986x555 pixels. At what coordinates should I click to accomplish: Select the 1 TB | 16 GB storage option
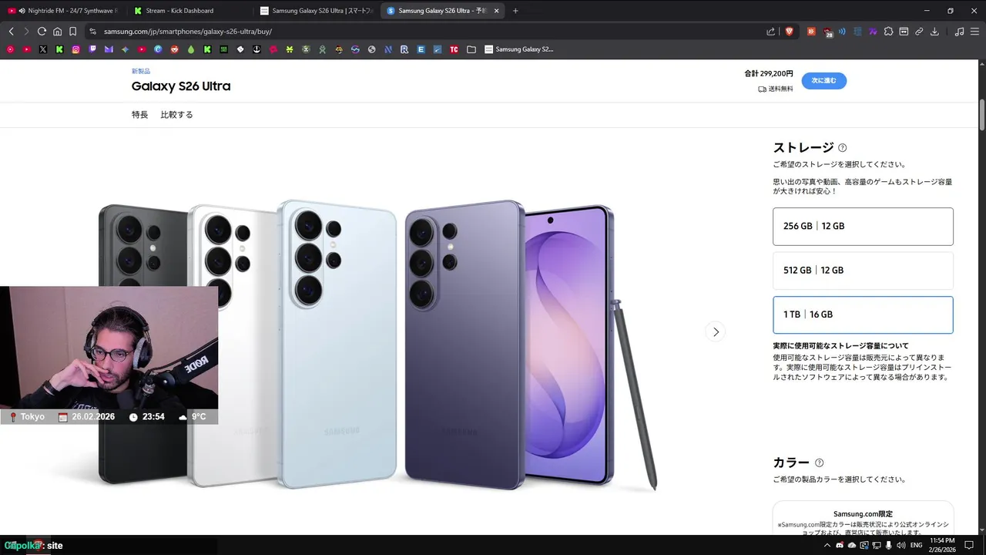tap(863, 314)
